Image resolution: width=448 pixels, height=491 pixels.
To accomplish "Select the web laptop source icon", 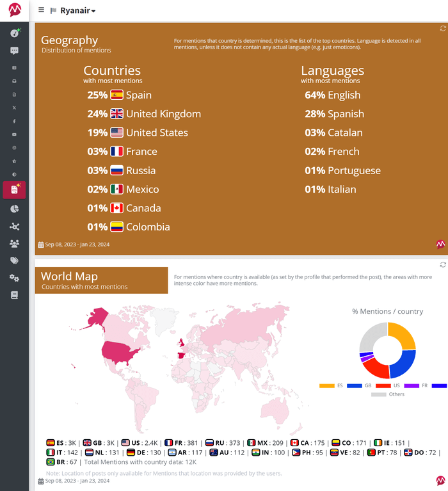I will point(14,81).
